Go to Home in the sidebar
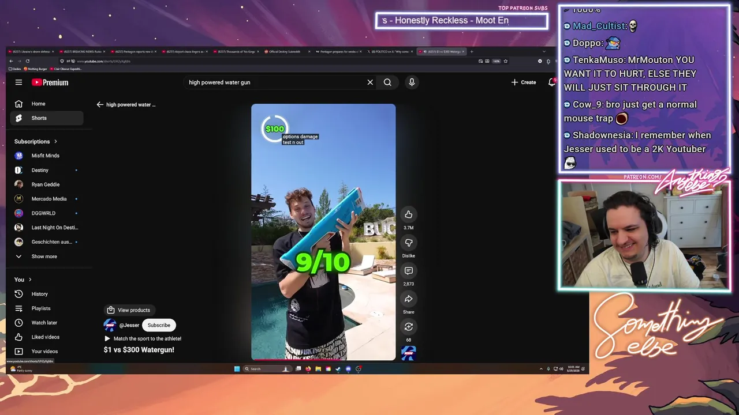Image resolution: width=739 pixels, height=415 pixels. click(x=47, y=104)
